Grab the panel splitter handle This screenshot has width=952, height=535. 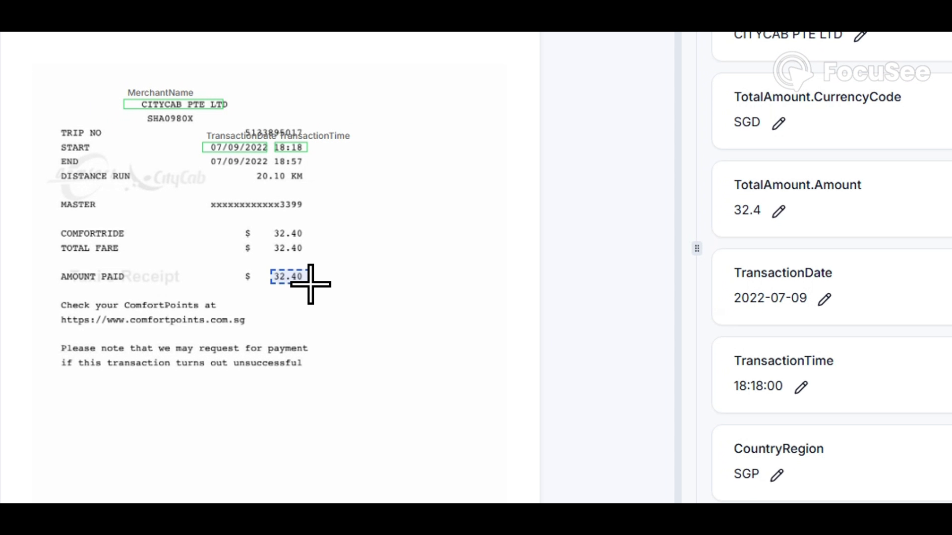coord(697,248)
